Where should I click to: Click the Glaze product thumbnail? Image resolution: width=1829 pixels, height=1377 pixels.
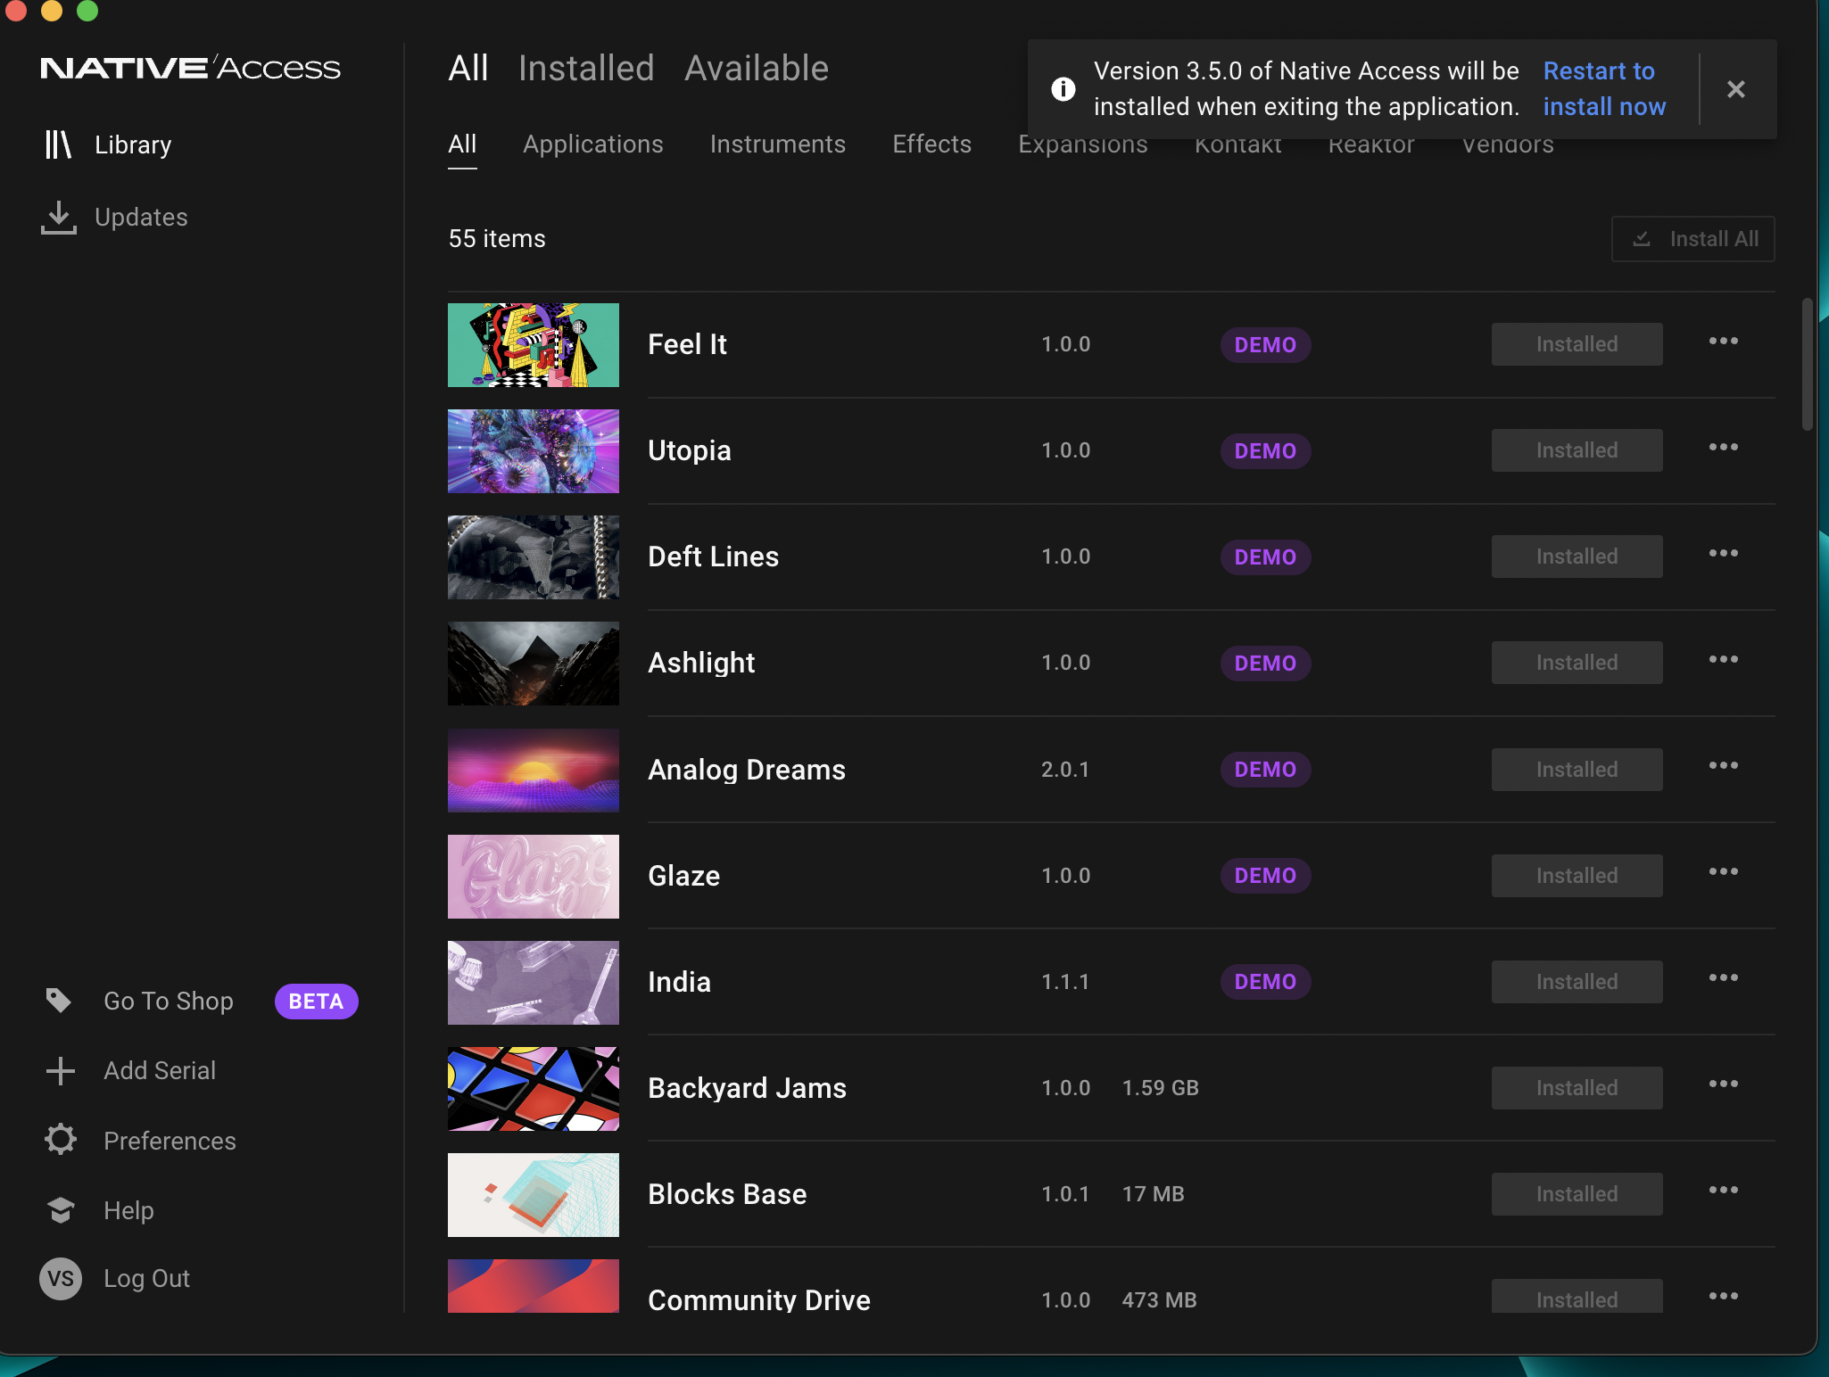coord(533,876)
